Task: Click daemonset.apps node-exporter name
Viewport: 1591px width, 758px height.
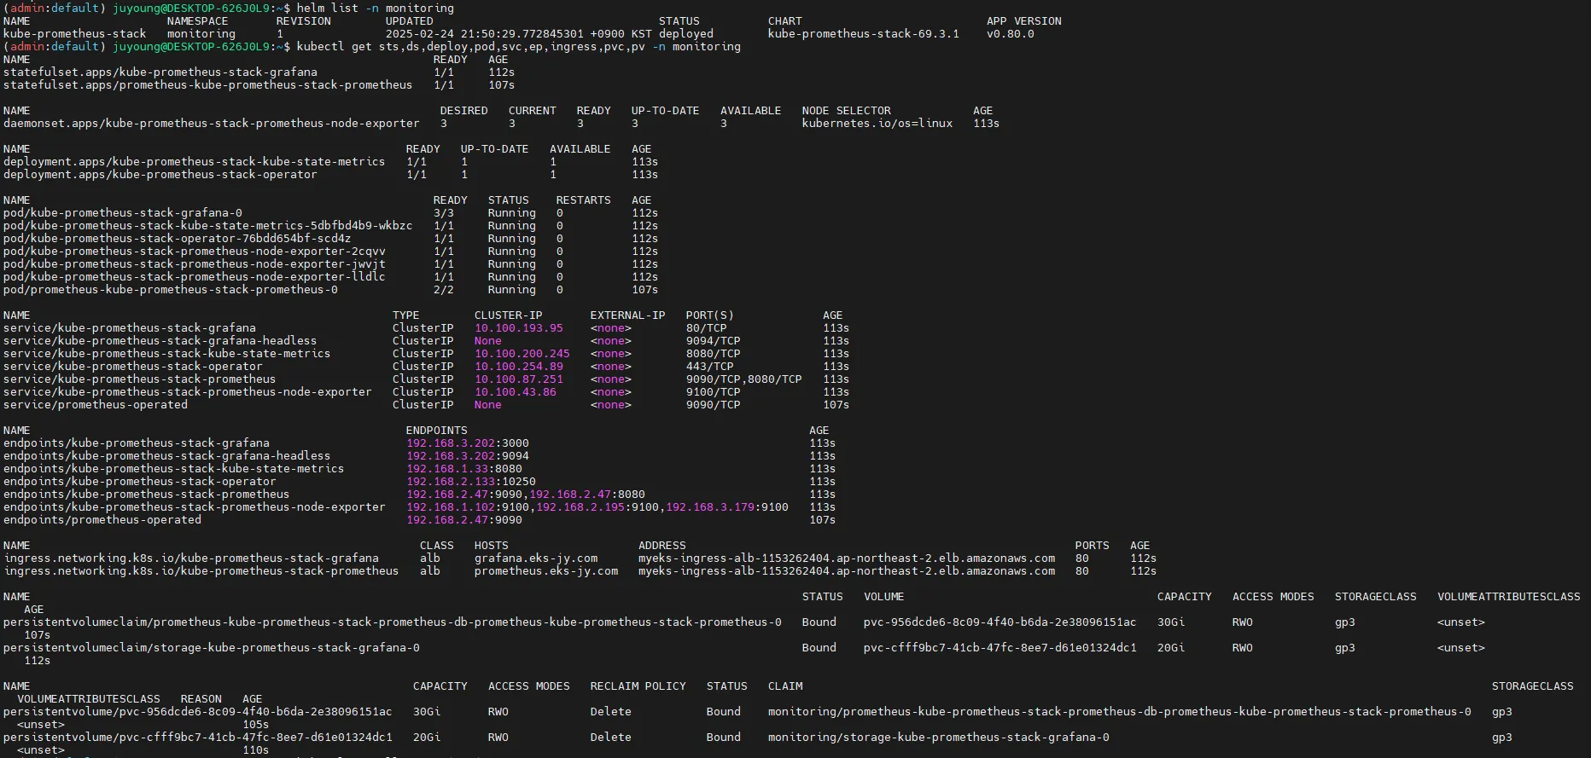Action: pos(212,124)
